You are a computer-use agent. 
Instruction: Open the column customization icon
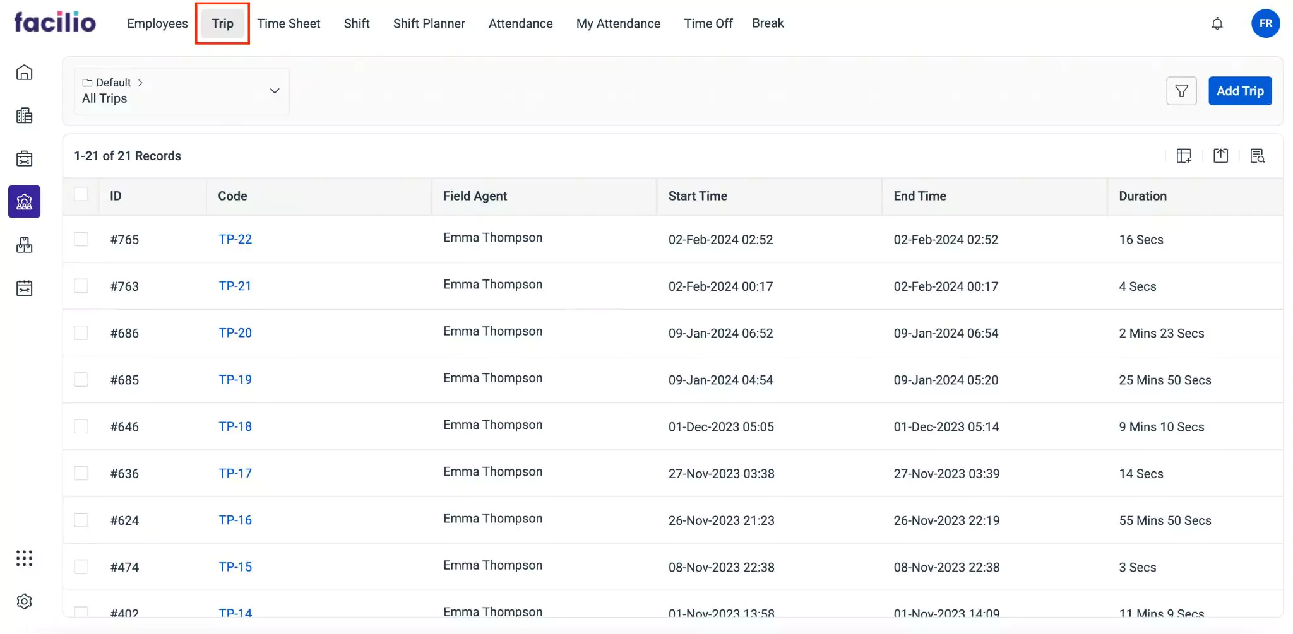(1184, 156)
